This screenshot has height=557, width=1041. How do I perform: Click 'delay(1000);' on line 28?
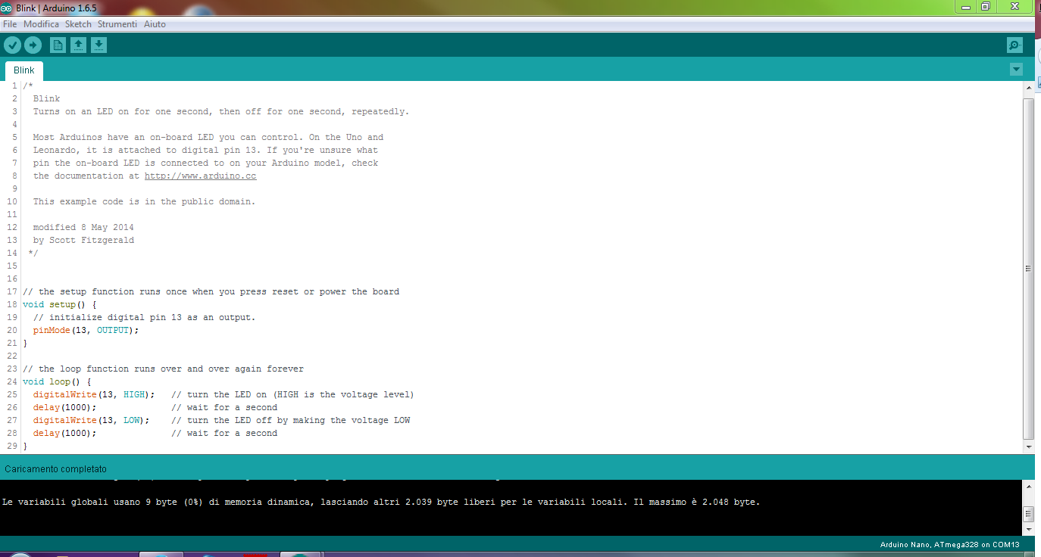point(65,434)
